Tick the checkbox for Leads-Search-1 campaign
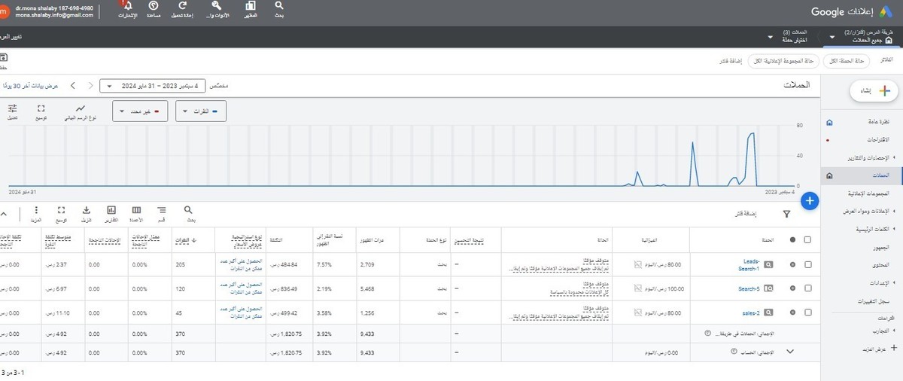The width and height of the screenshot is (903, 381). pos(807,265)
